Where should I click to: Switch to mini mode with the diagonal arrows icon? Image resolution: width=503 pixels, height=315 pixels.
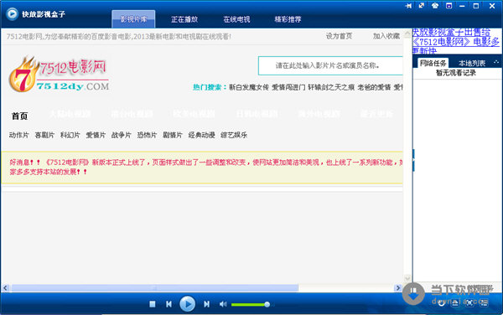coord(422,6)
